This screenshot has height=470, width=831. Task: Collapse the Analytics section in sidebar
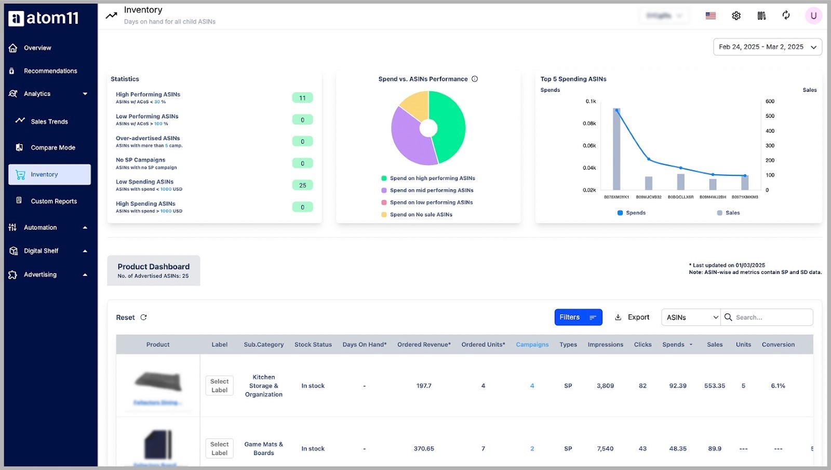[x=85, y=93]
